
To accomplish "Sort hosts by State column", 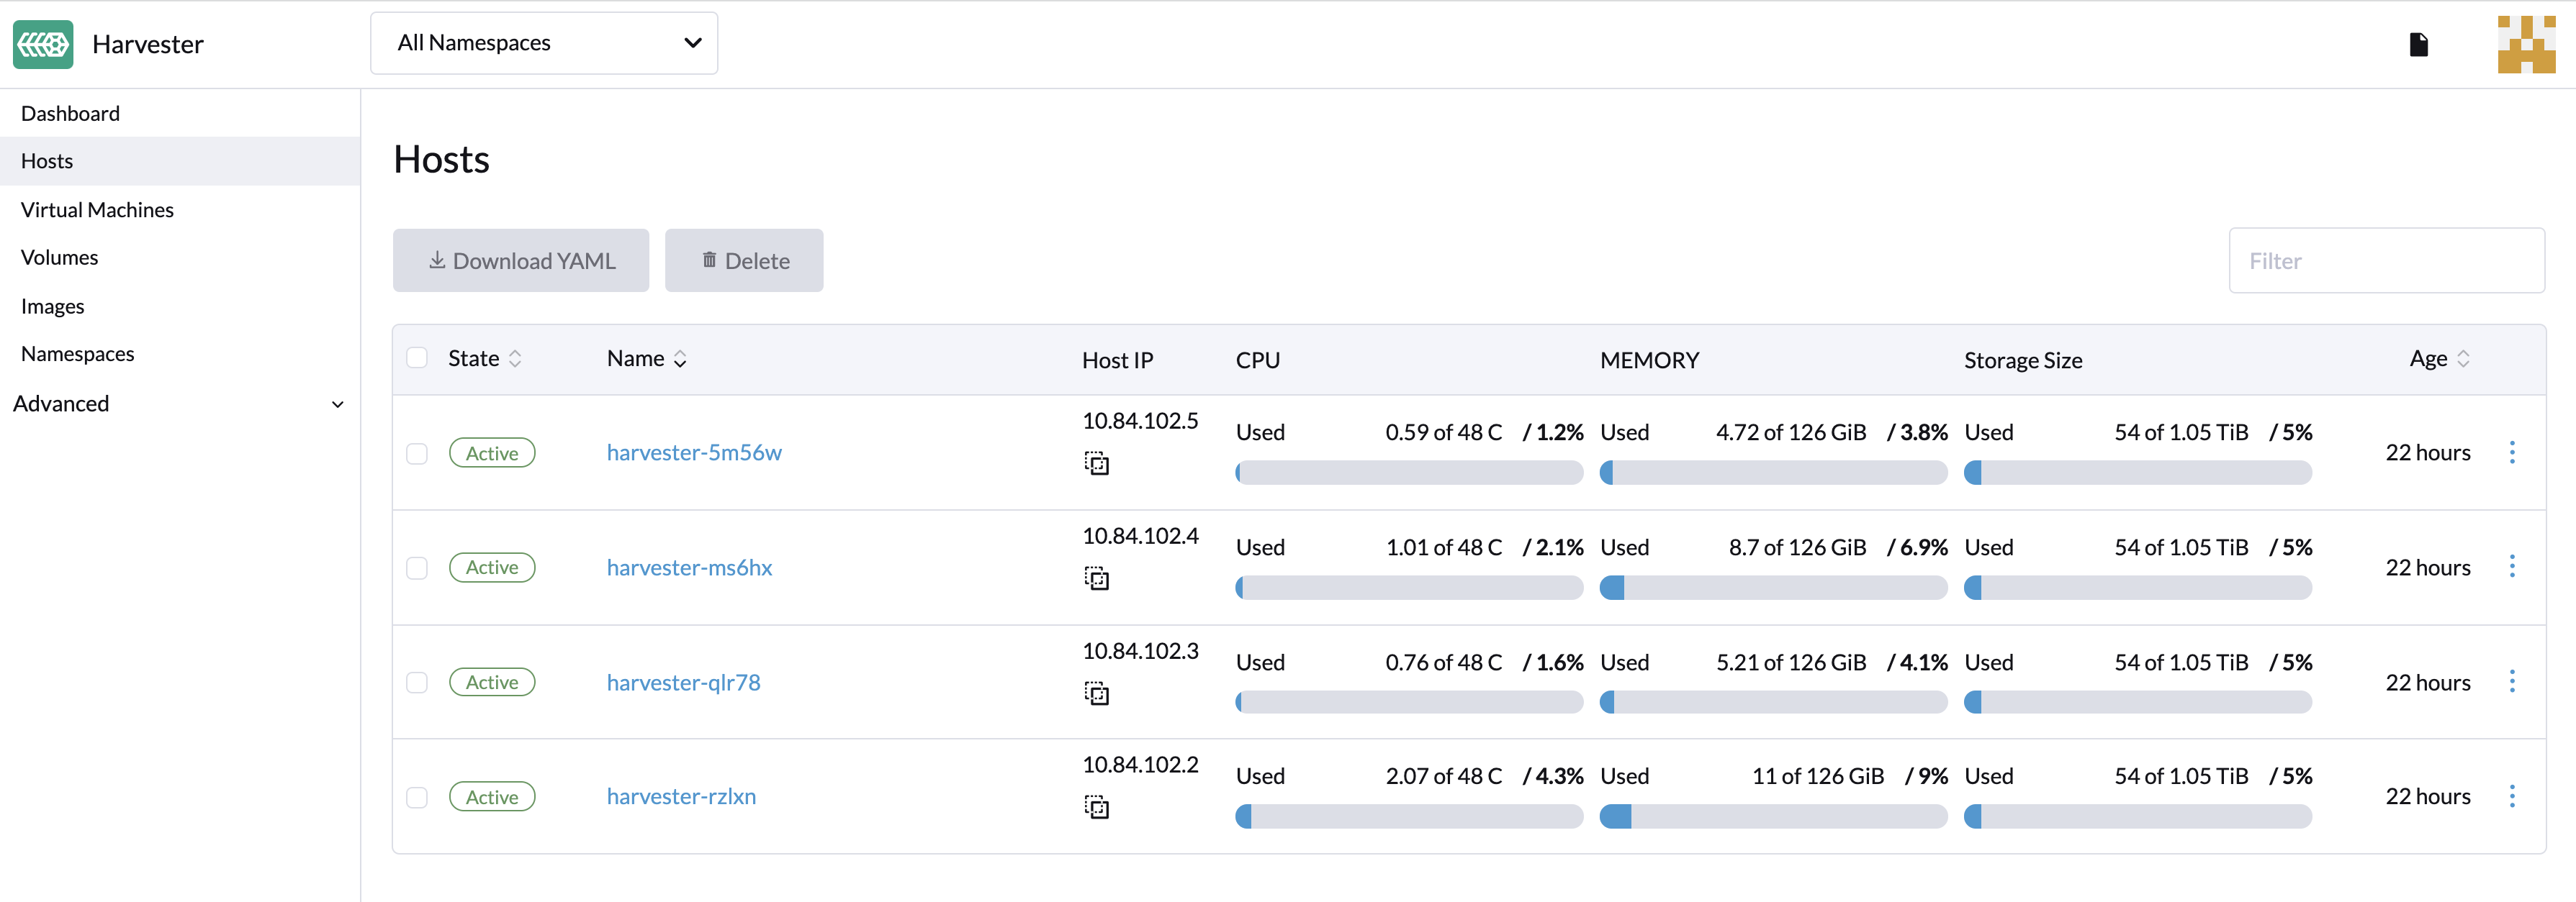I will pyautogui.click(x=485, y=359).
